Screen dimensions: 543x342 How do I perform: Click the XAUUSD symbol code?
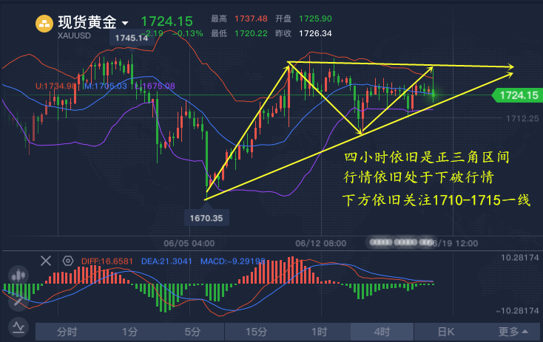pos(73,35)
